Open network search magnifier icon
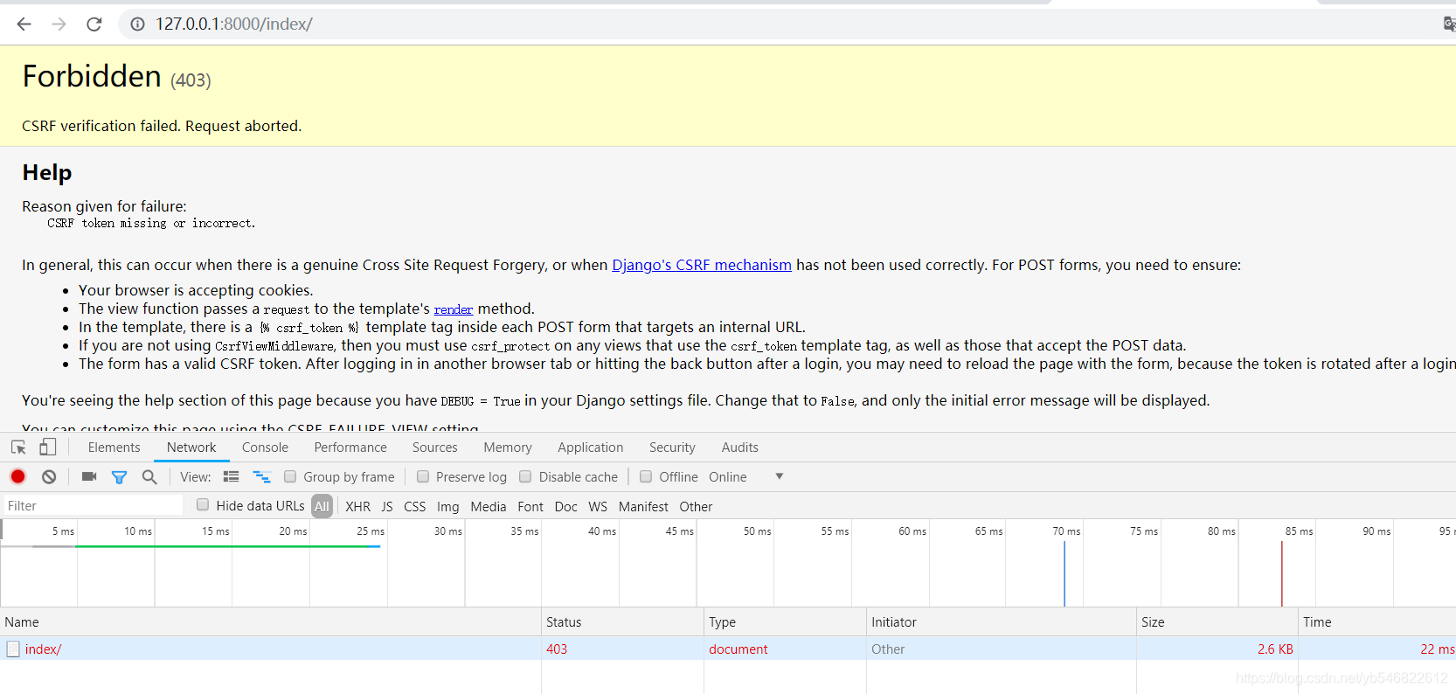1456x694 pixels. tap(149, 476)
